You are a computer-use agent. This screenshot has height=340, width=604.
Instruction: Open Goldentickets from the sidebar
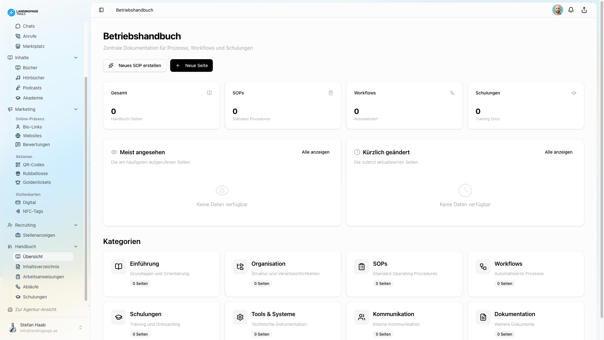(x=36, y=182)
